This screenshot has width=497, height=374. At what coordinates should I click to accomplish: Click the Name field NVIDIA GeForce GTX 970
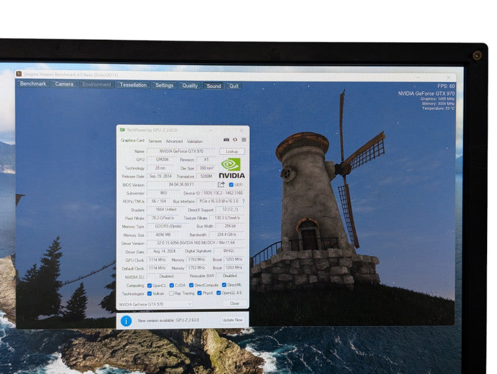click(x=181, y=151)
